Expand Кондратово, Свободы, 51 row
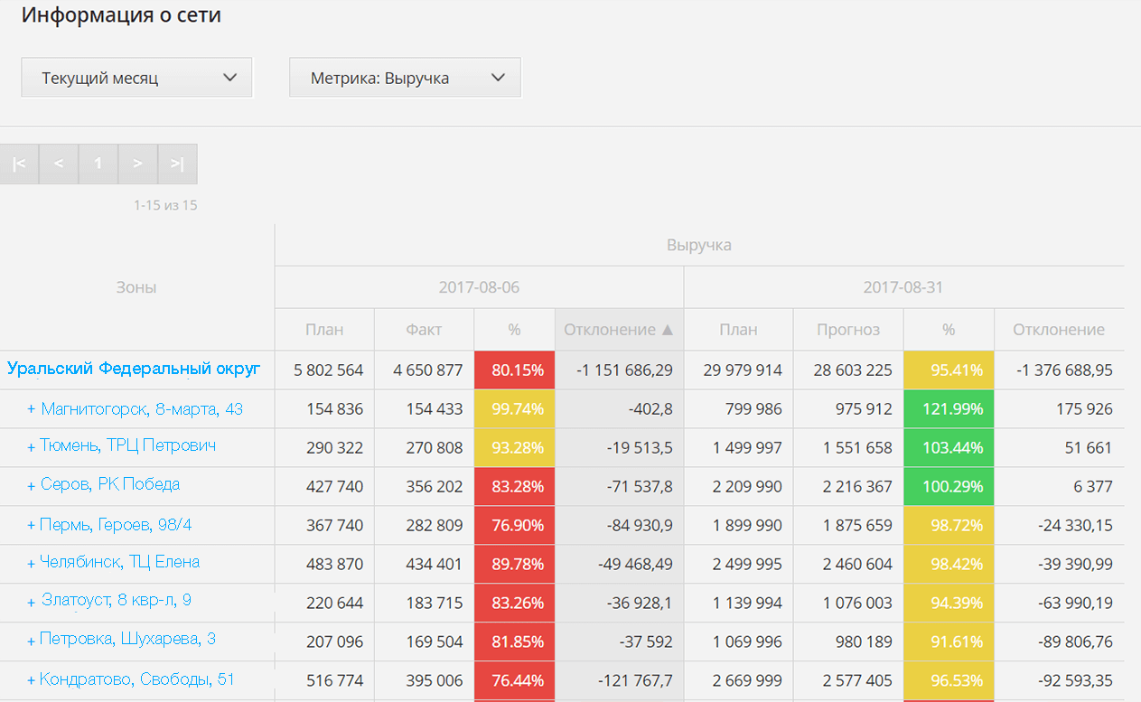Screen dimensions: 1141x702 tap(31, 679)
